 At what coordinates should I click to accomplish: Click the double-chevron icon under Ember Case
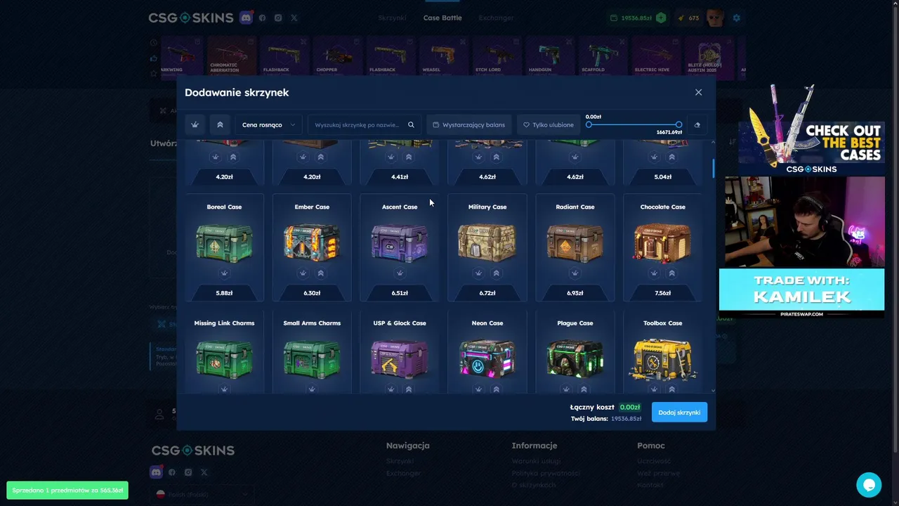tap(321, 273)
